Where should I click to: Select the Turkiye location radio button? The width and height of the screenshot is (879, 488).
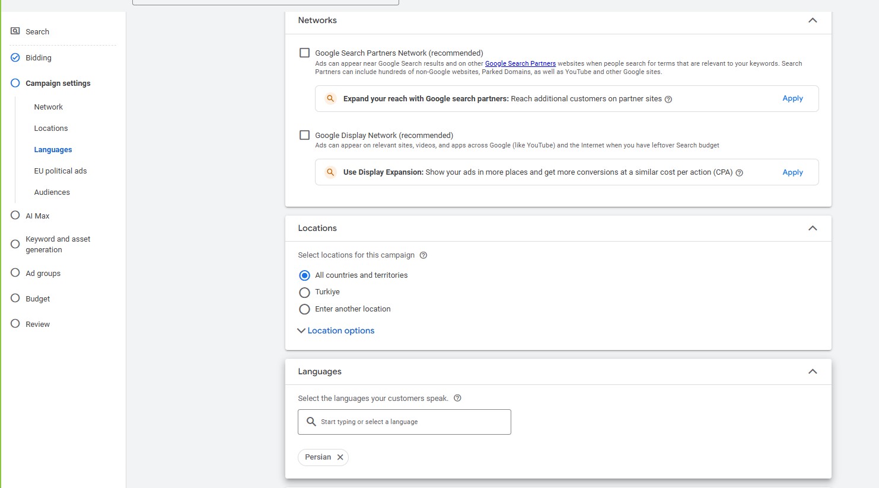tap(305, 293)
